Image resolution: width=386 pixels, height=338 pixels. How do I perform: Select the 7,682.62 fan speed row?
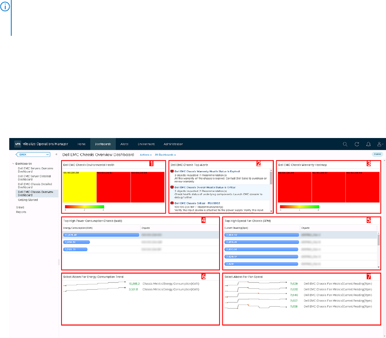coord(300,235)
